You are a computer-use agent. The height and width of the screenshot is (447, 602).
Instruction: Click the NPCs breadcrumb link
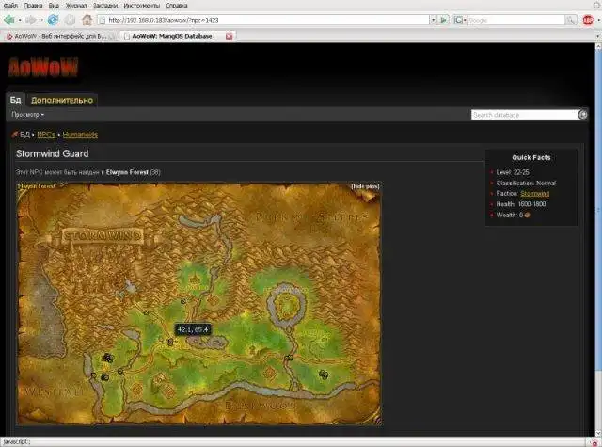(x=46, y=135)
